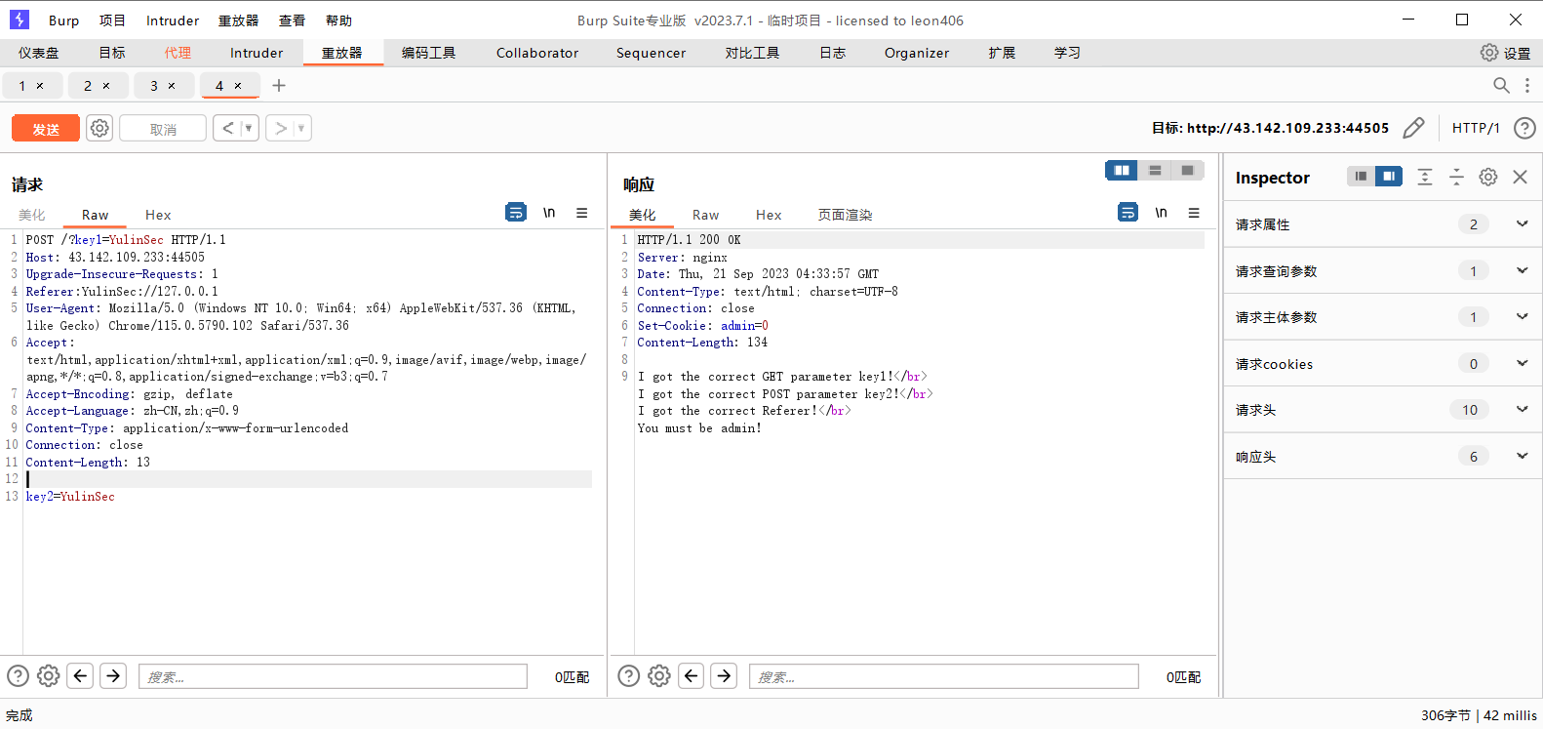The height and width of the screenshot is (729, 1543).
Task: Click the Burp Suite logo icon
Action: (x=20, y=20)
